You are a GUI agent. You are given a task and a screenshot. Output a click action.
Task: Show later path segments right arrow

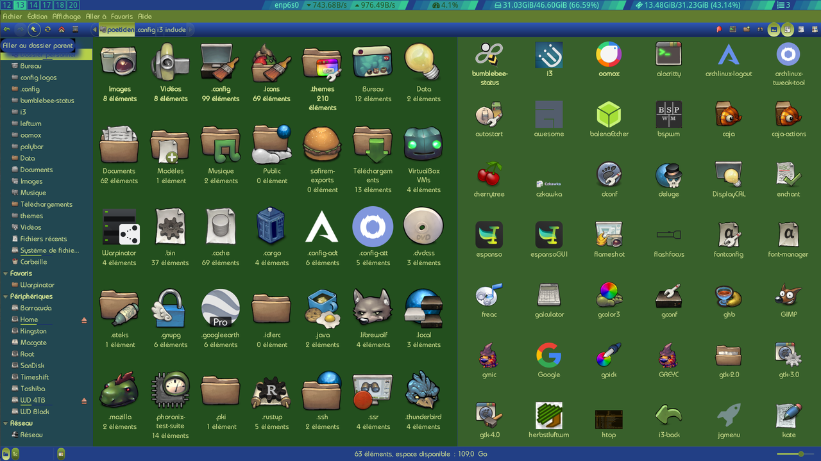click(190, 29)
